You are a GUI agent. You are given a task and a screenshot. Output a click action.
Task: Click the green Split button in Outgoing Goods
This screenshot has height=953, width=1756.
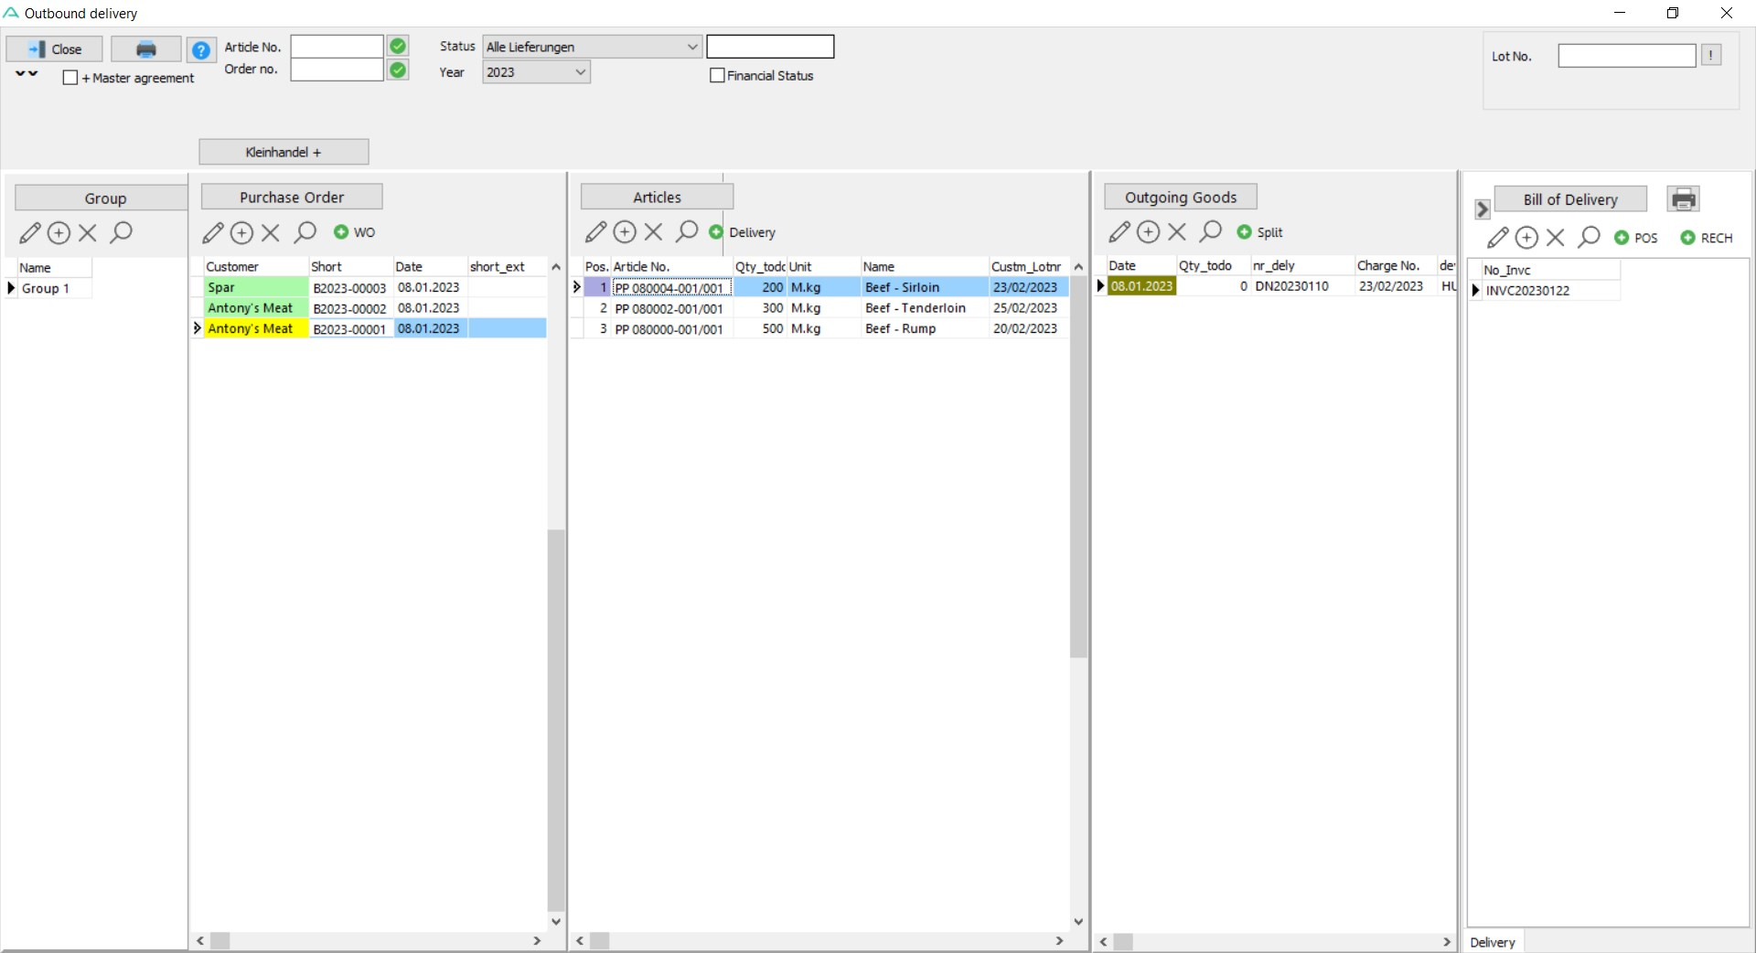1260,232
